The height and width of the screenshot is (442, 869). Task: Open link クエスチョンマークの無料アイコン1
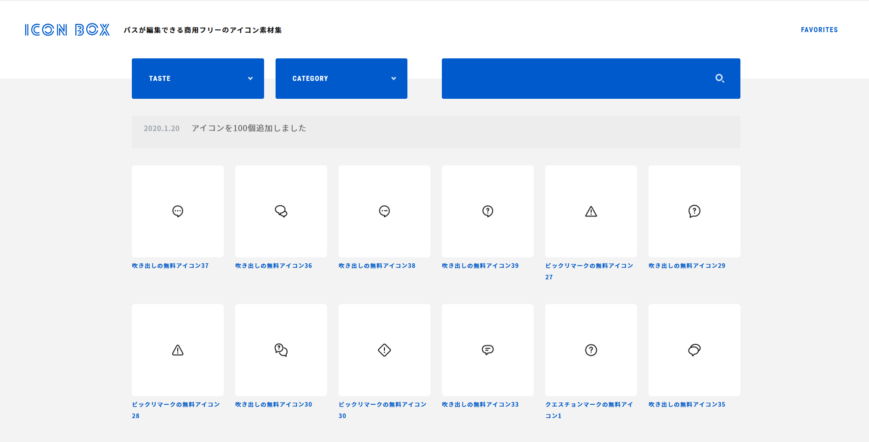coord(589,410)
